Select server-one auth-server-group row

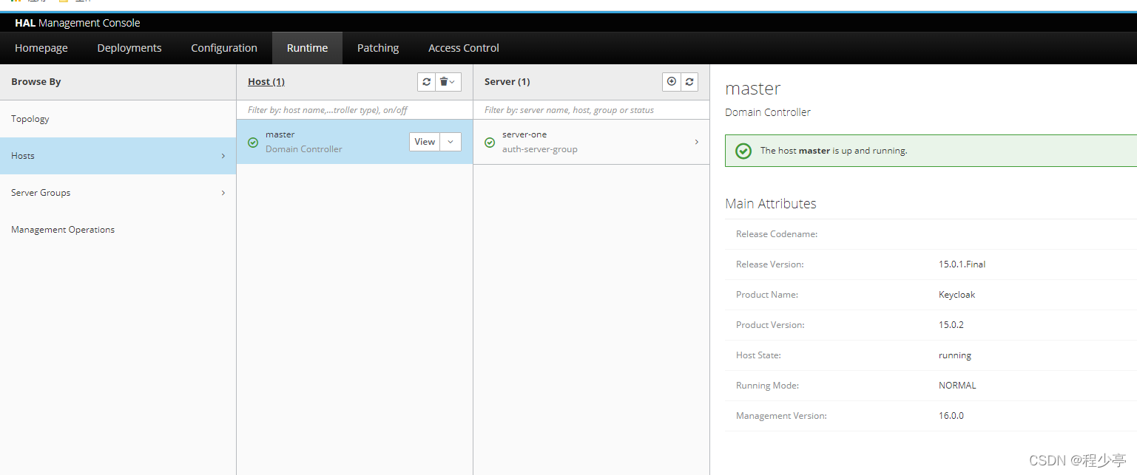click(x=592, y=142)
